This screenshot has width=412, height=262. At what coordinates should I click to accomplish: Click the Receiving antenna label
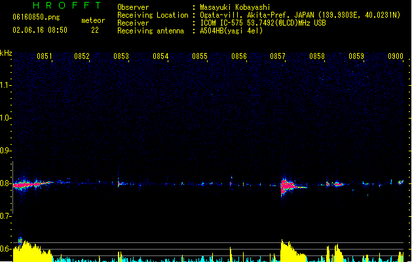click(x=151, y=31)
